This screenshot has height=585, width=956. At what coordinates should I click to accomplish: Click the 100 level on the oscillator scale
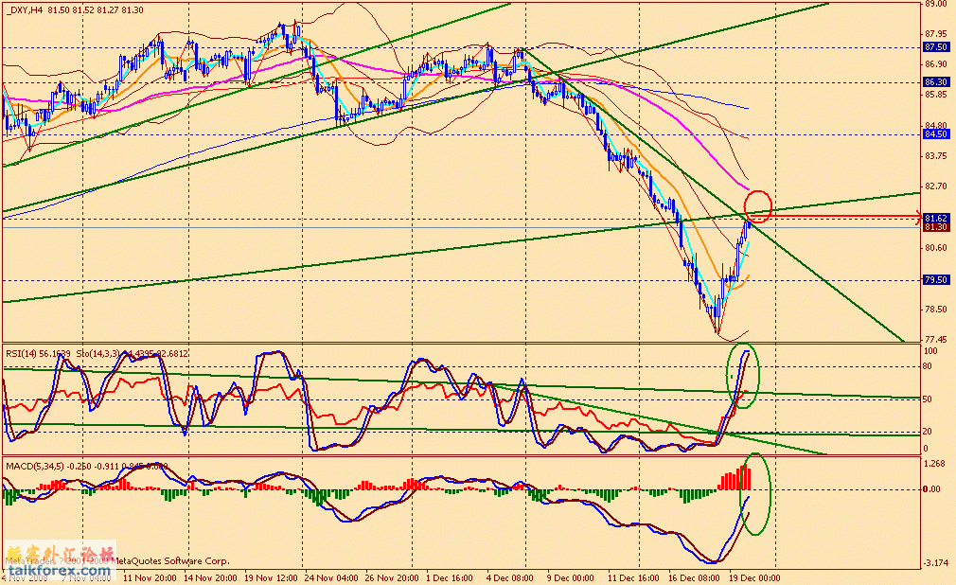click(931, 351)
